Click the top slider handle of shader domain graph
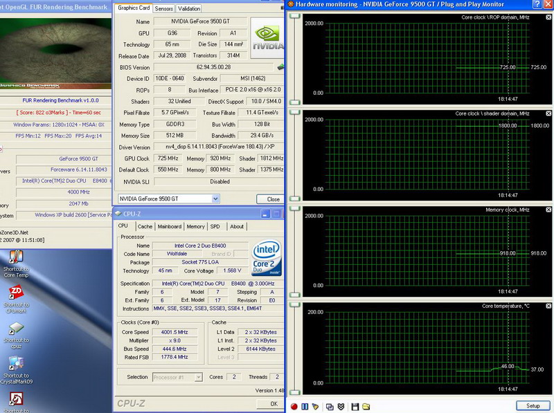The height and width of the screenshot is (413, 554). (295, 112)
